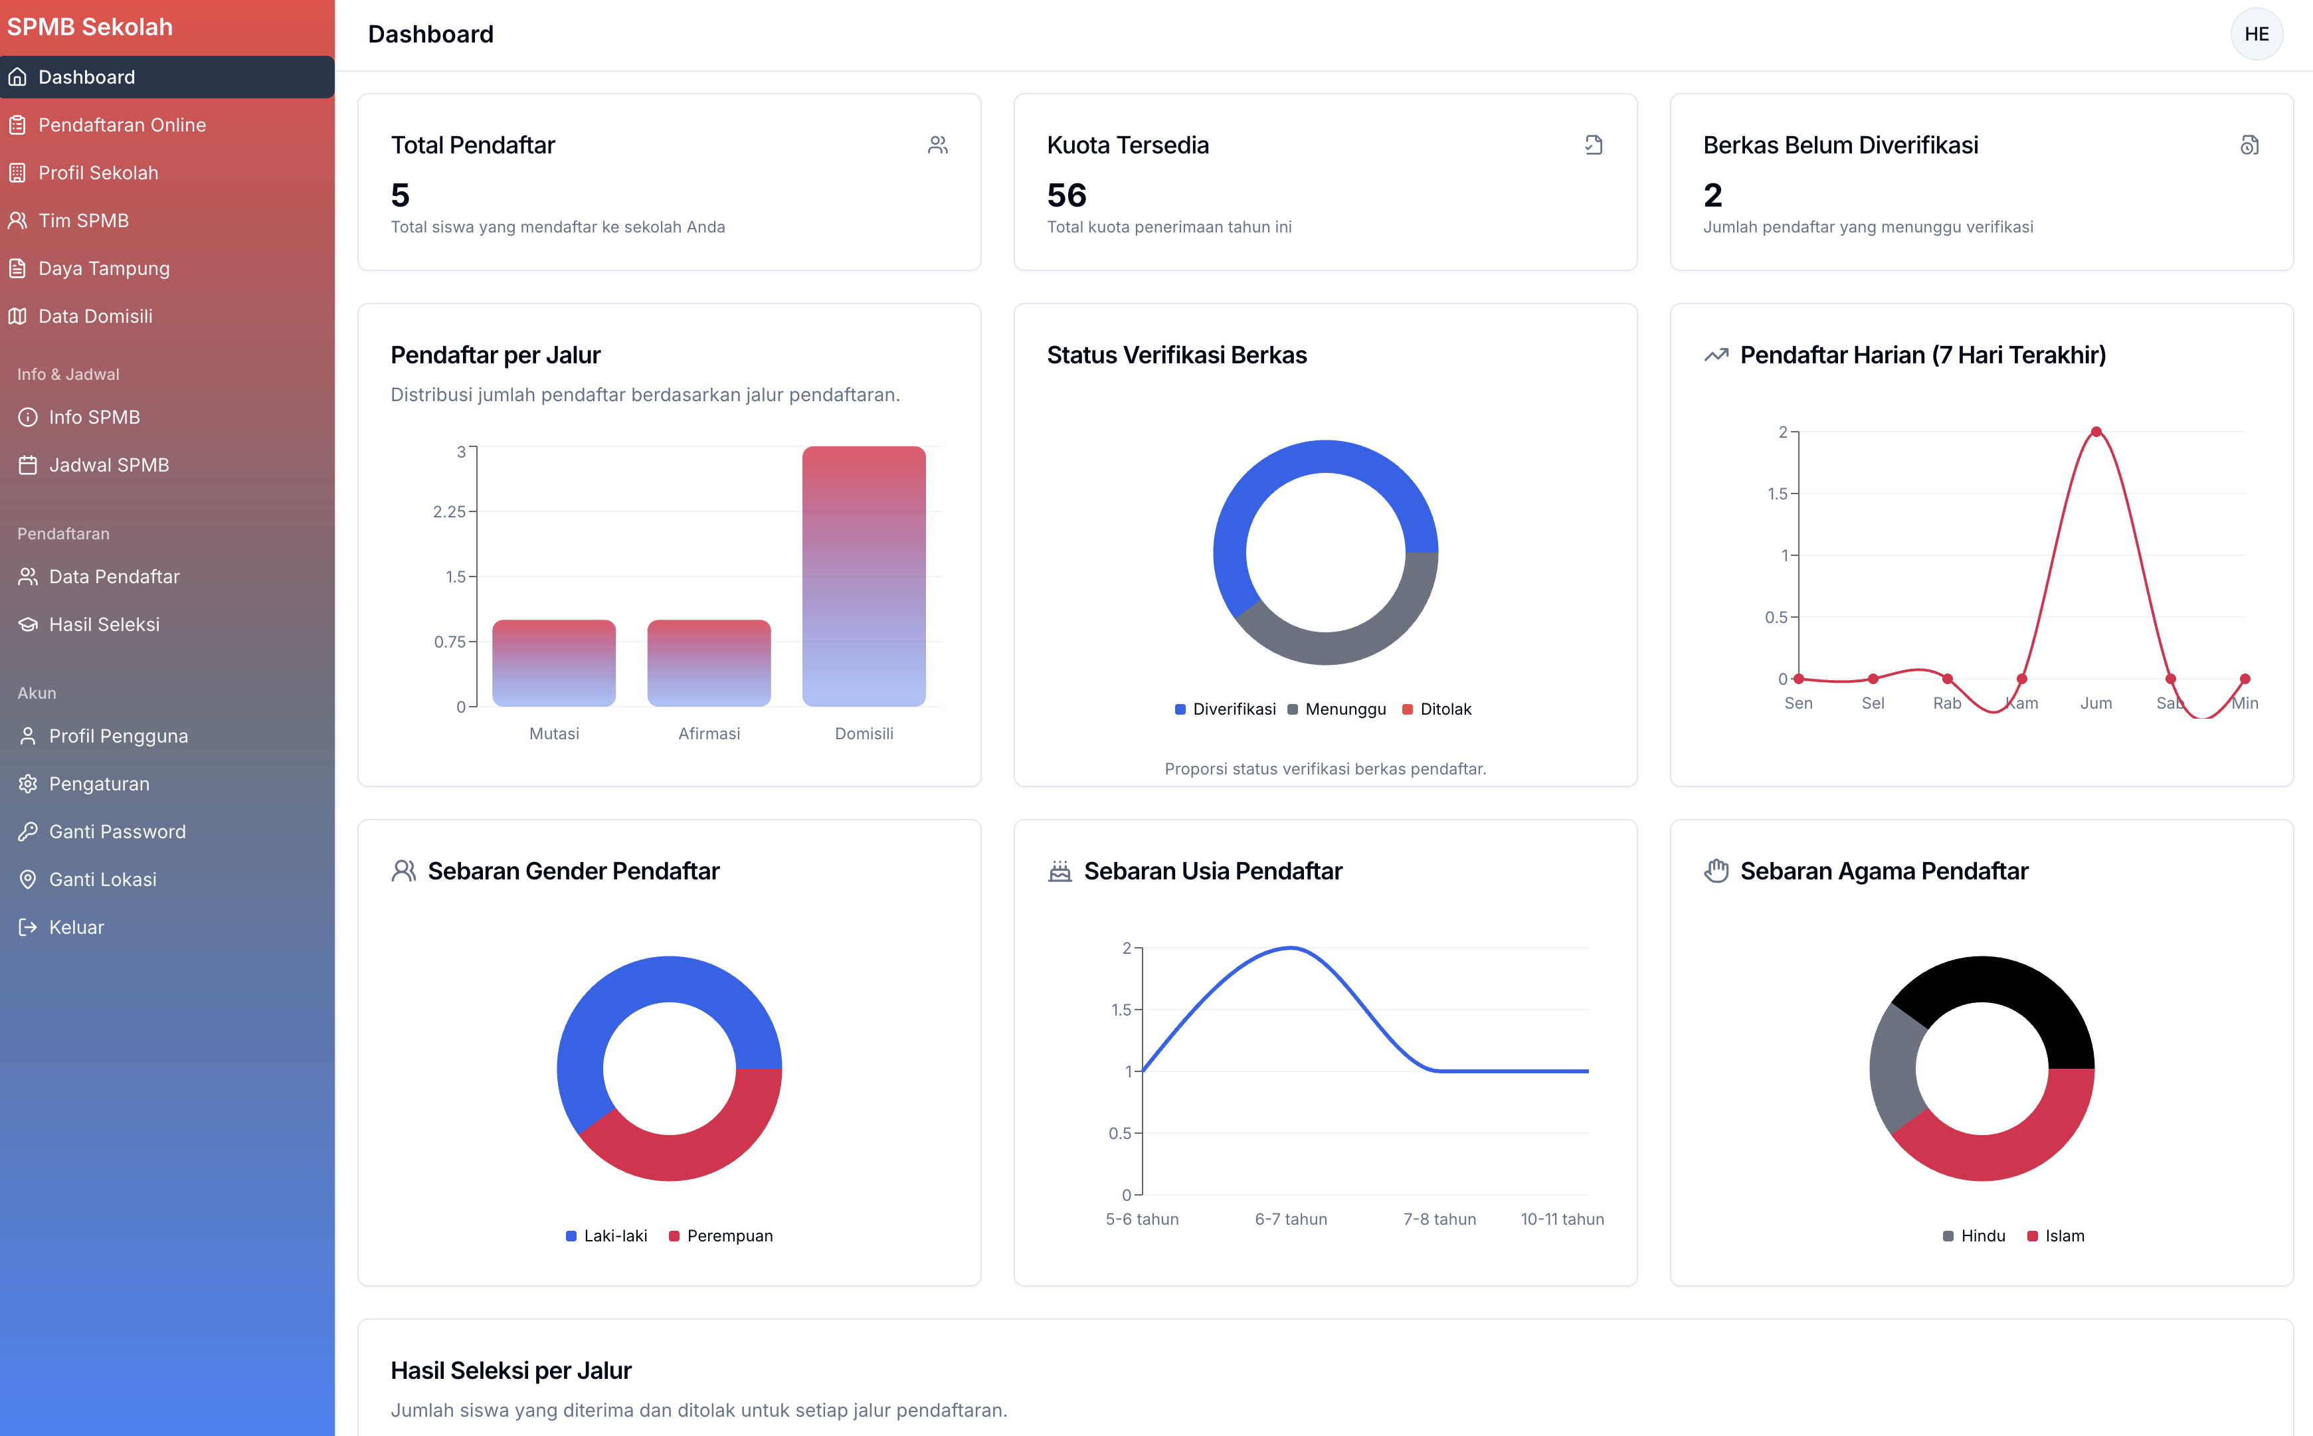Click the Keluar logout icon
The width and height of the screenshot is (2313, 1436).
coord(27,927)
